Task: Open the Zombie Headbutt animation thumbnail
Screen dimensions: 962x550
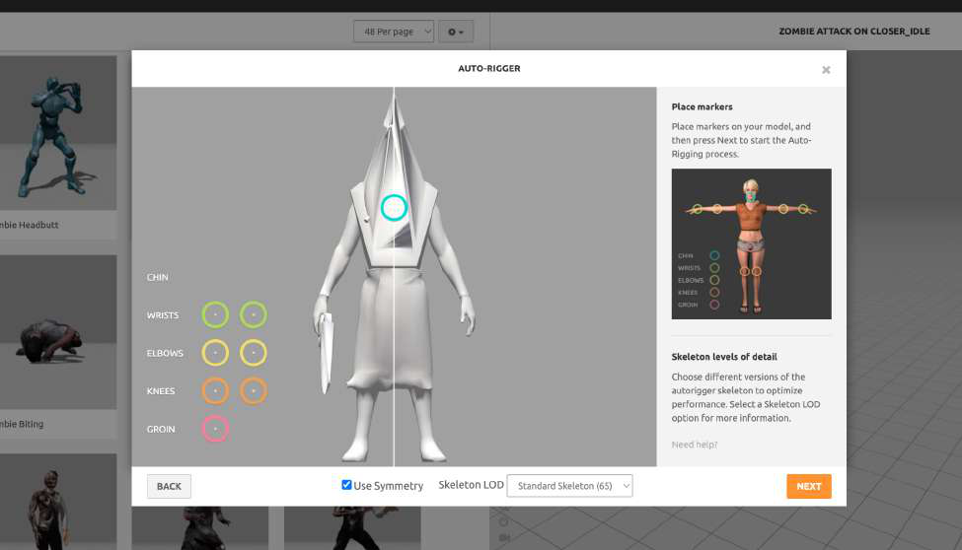Action: [x=58, y=133]
